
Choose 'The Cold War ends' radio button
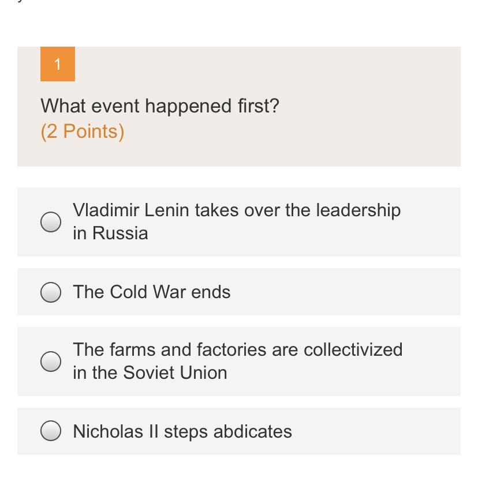[51, 292]
